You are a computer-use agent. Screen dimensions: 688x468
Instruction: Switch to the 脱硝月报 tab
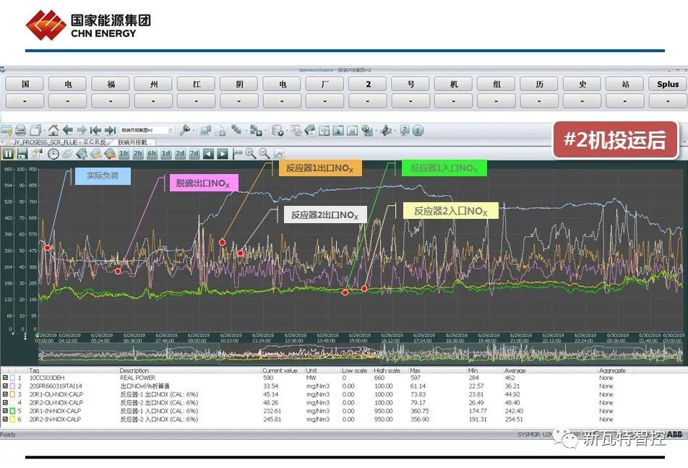(135, 142)
